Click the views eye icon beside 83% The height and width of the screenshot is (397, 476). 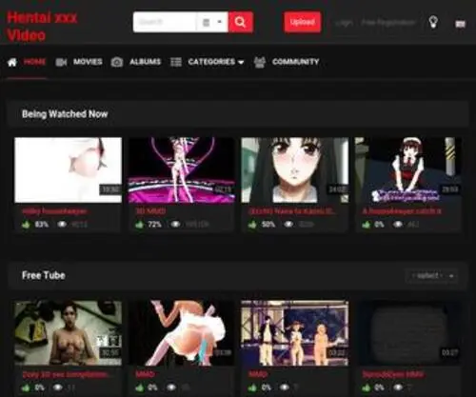(x=62, y=225)
